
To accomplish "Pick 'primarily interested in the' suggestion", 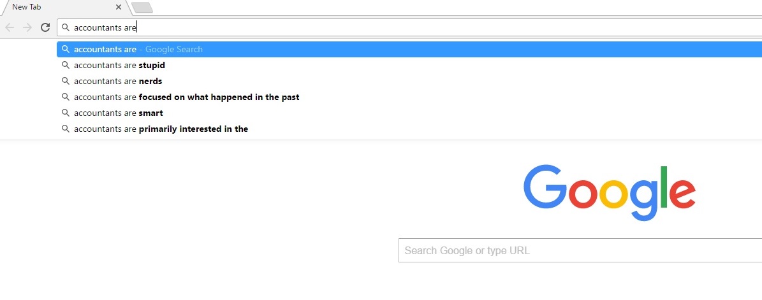I will [409, 129].
